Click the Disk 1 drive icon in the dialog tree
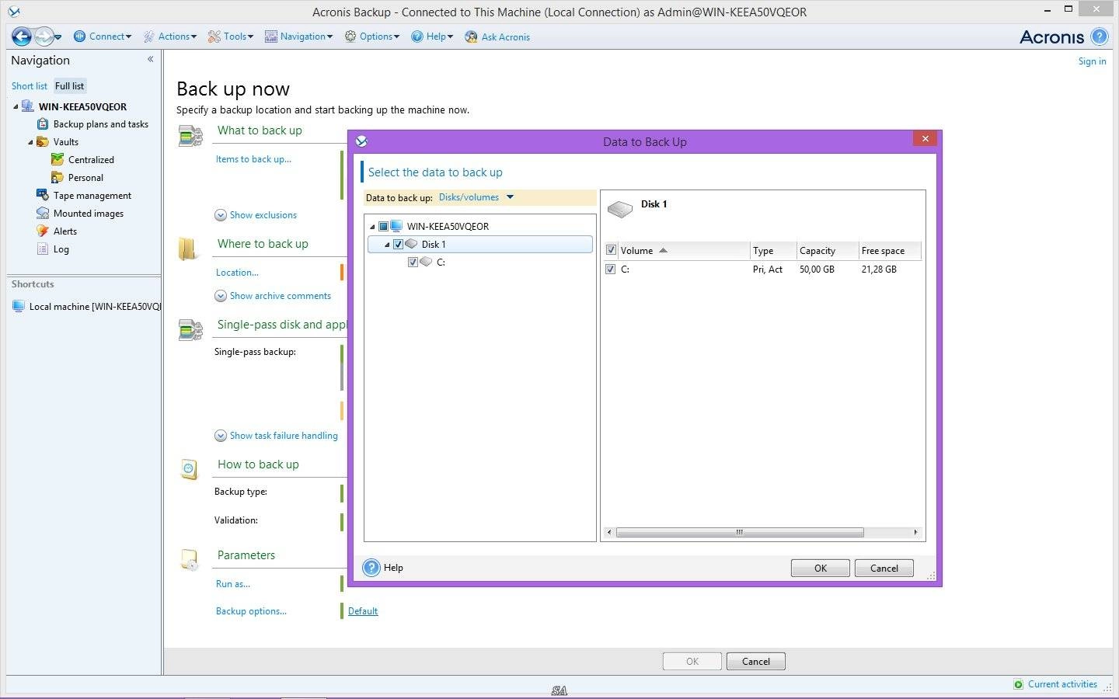Image resolution: width=1119 pixels, height=699 pixels. click(x=413, y=244)
